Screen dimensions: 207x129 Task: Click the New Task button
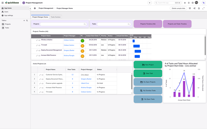click(148, 73)
